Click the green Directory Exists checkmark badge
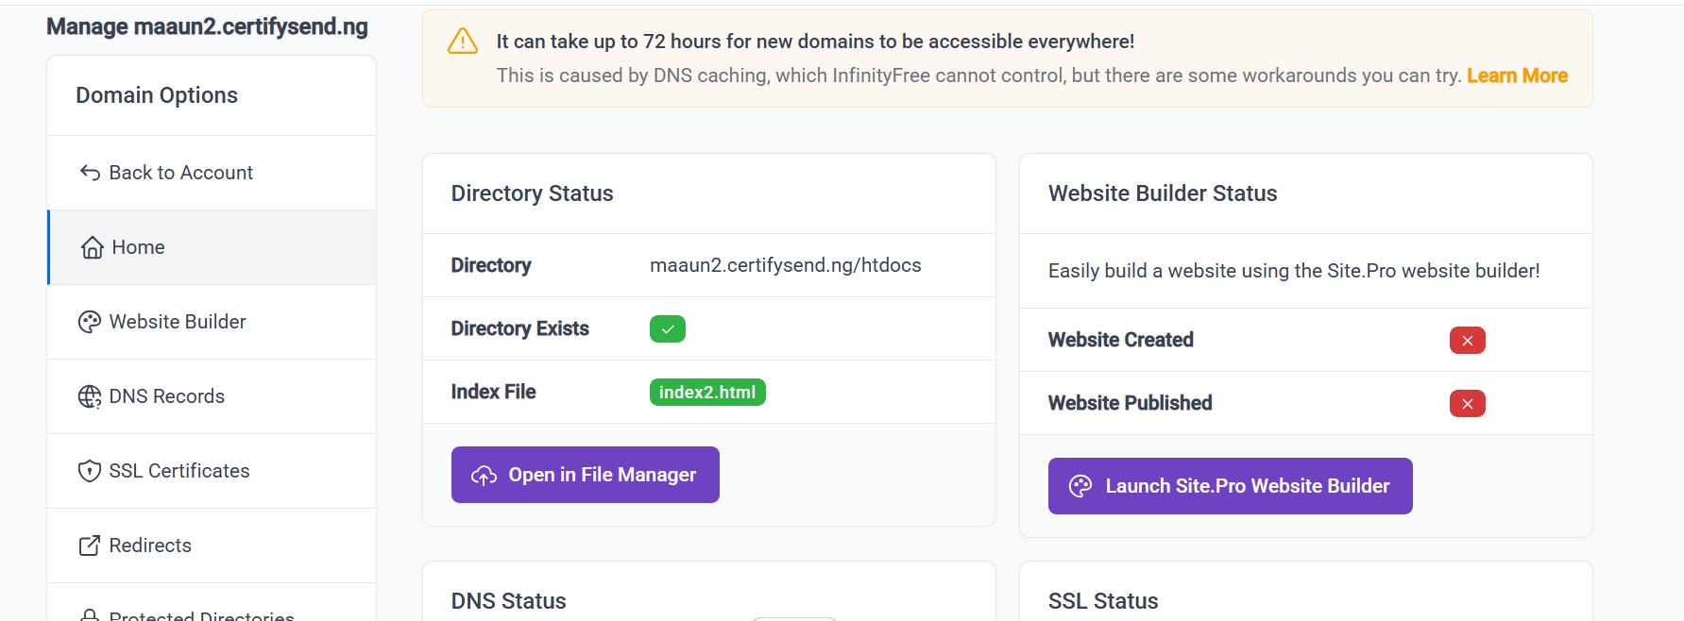1684x621 pixels. point(667,329)
